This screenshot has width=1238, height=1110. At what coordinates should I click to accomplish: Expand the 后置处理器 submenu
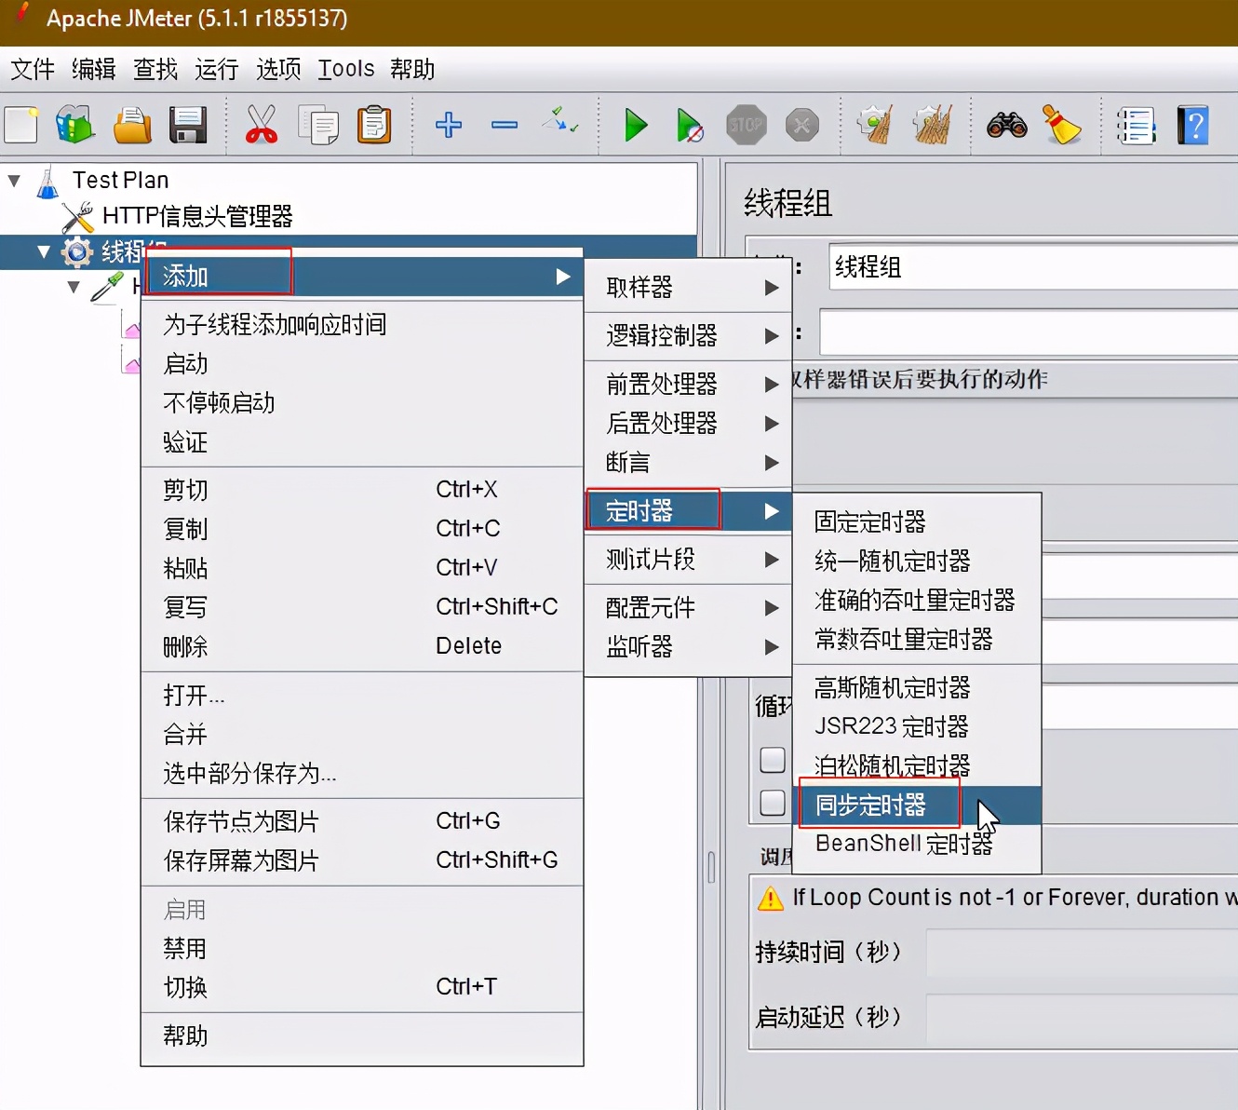[688, 423]
